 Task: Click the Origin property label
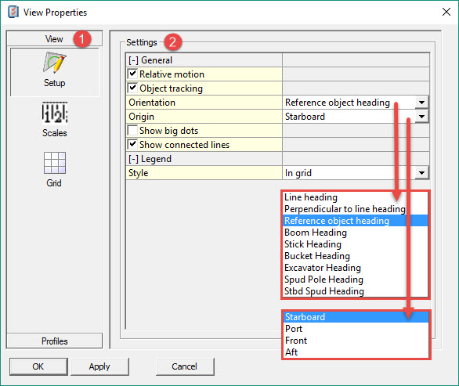141,117
